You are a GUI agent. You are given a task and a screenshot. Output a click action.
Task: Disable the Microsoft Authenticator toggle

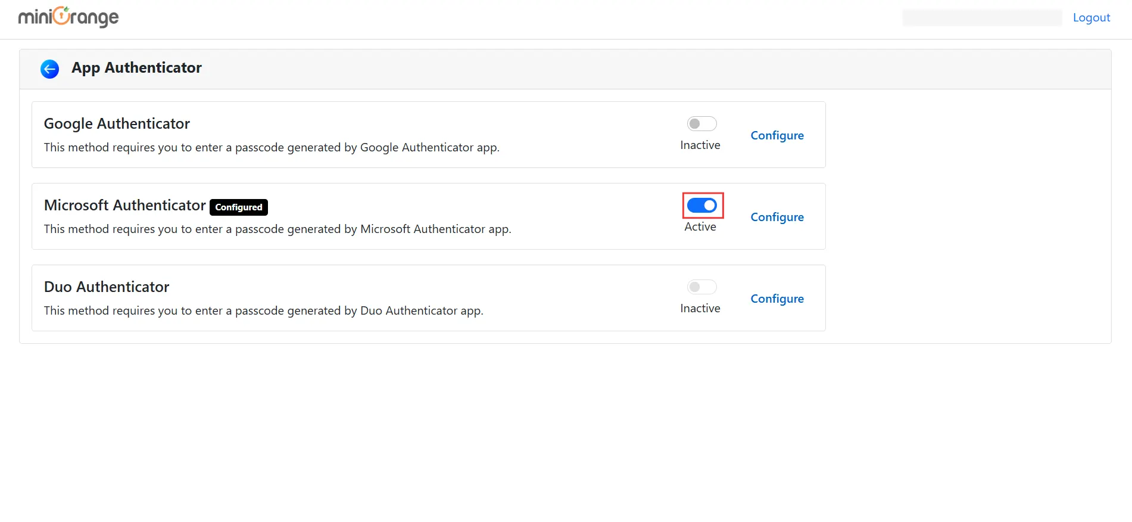point(702,206)
